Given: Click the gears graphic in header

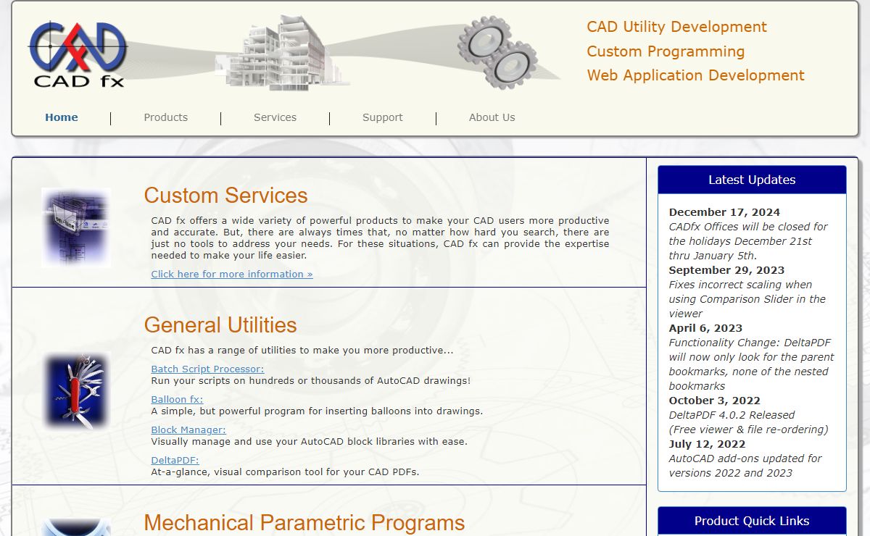Looking at the screenshot, I should [498, 52].
